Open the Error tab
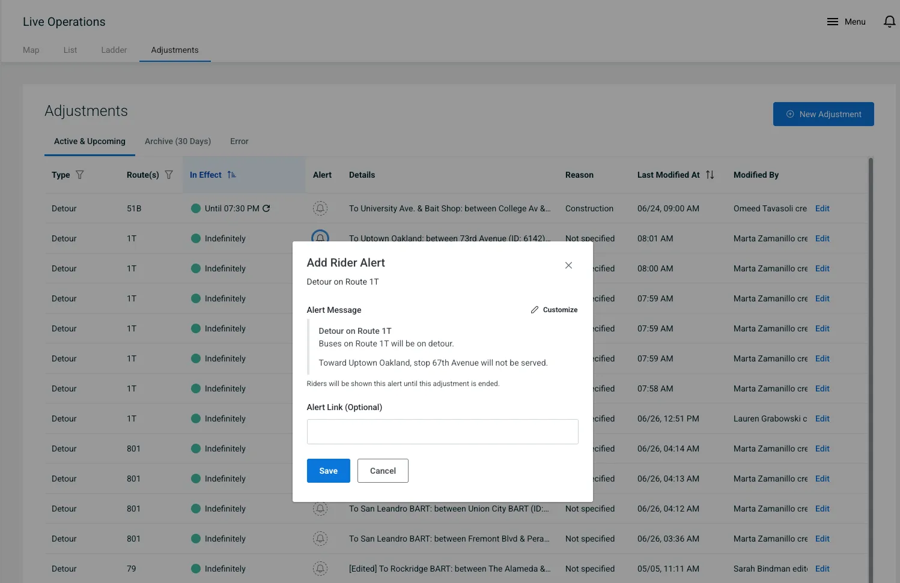Image resolution: width=900 pixels, height=583 pixels. 239,141
